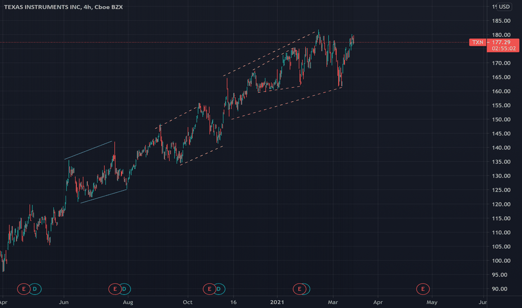The width and height of the screenshot is (522, 308).
Task: Click the 110.00 price axis label
Action: (501, 232)
